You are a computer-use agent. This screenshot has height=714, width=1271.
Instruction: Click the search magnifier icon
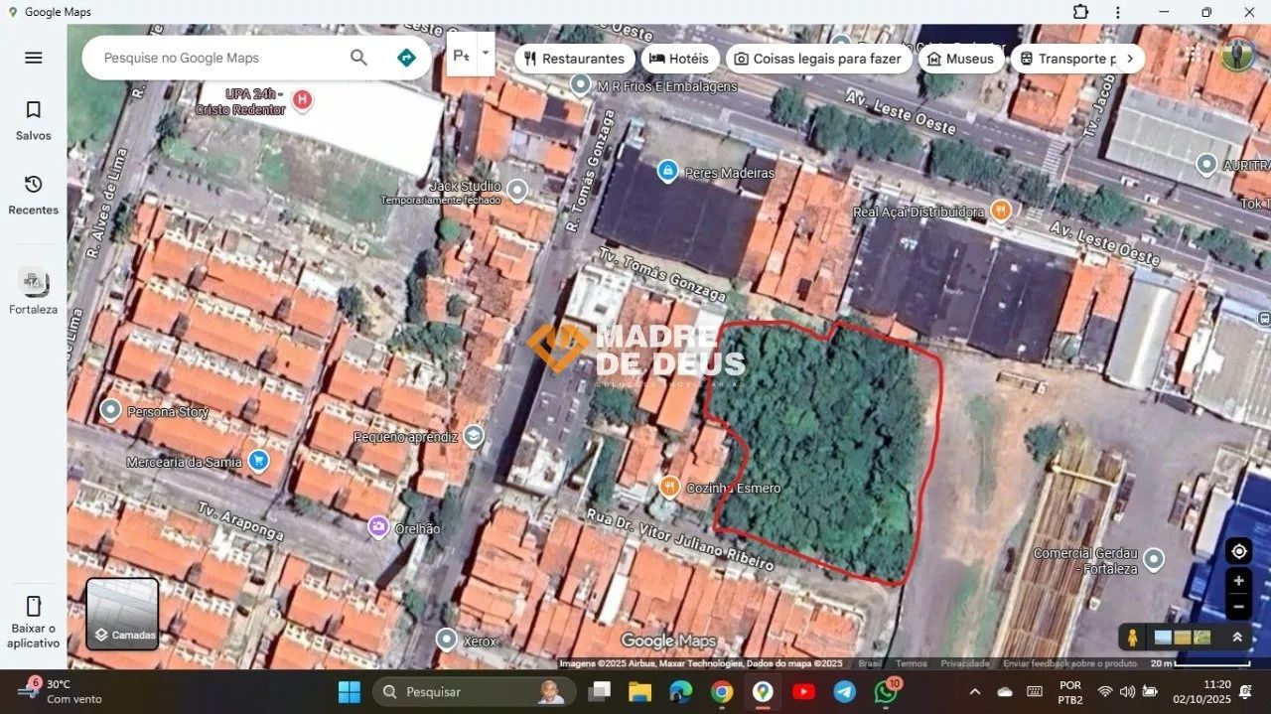point(358,58)
